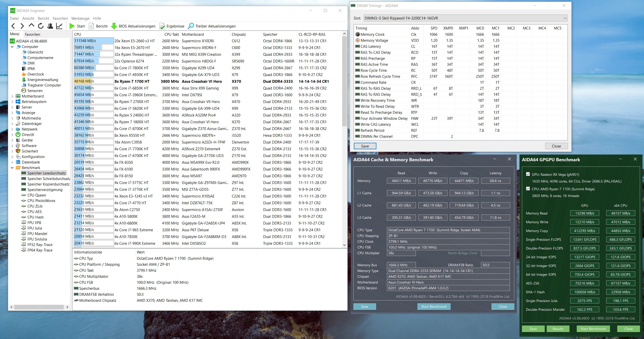Screen dimensions: 644x339
Task: Open the BIOS Aktualisierungen download icon
Action: click(x=114, y=26)
